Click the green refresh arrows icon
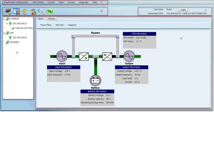Viewport: 214px width, 143px height. click(x=50, y=11)
